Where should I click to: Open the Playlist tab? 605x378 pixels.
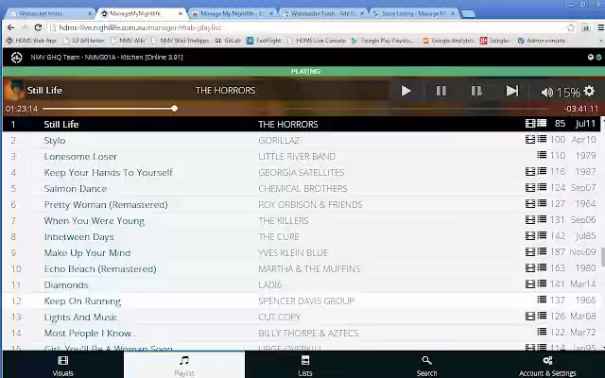coord(184,366)
